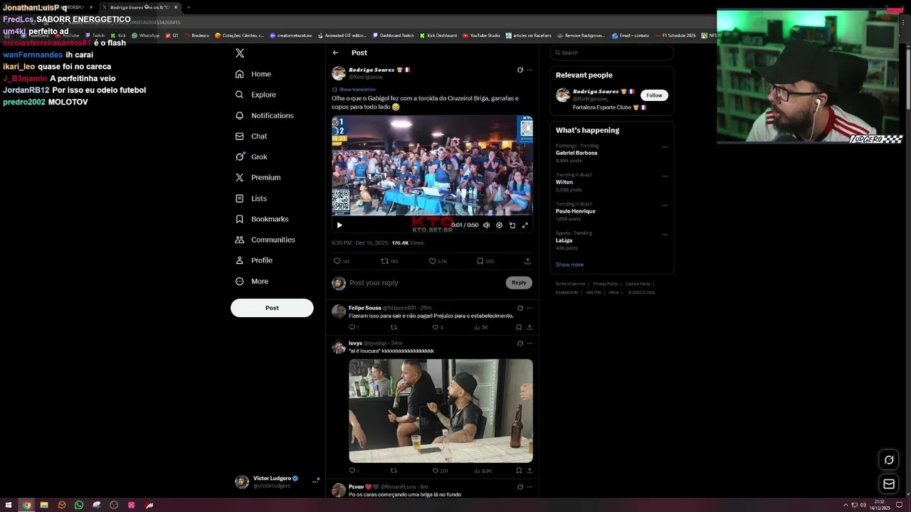
Task: Open account menu for Victor Ludgero
Action: coord(277,481)
